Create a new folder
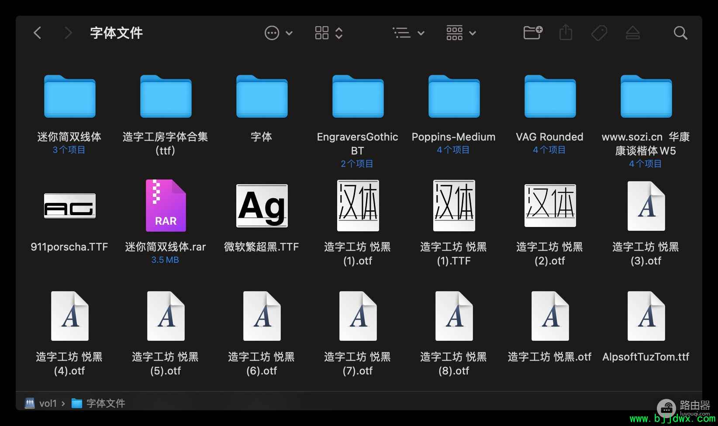718x426 pixels. pos(533,33)
